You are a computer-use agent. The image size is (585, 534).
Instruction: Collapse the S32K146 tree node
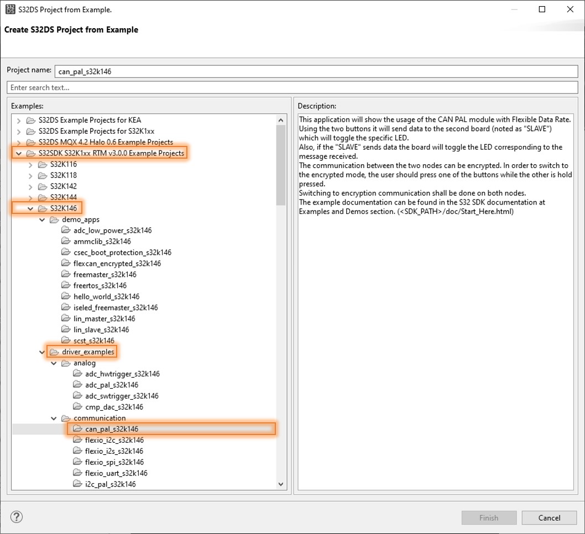click(x=30, y=208)
